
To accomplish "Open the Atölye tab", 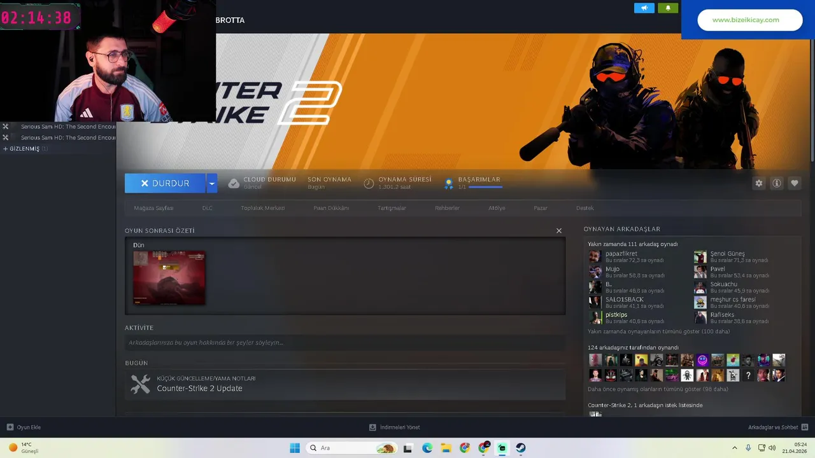I will [497, 208].
